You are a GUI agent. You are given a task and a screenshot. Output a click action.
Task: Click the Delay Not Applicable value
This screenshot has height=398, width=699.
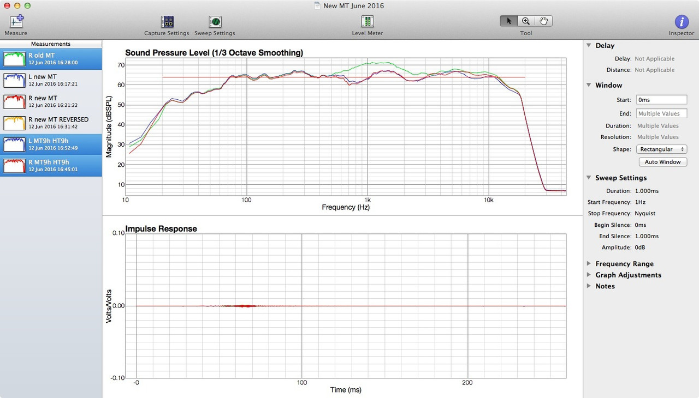point(654,59)
